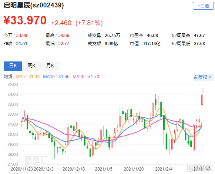Select the stock title 启明星辰(sz002439)

pos(34,5)
